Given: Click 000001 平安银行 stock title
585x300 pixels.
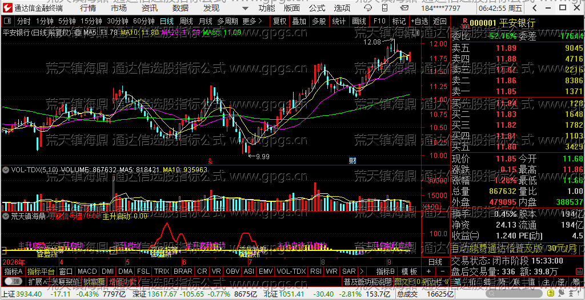Looking at the screenshot, I should 502,23.
